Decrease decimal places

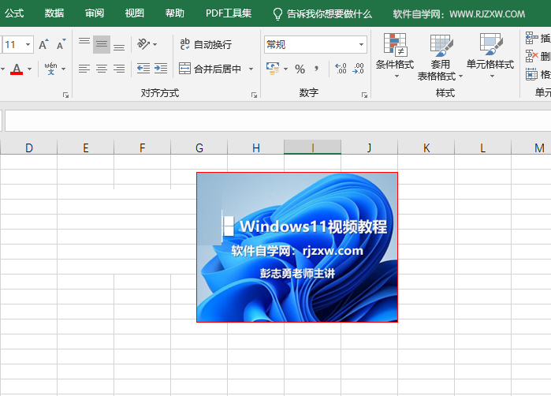coord(358,68)
